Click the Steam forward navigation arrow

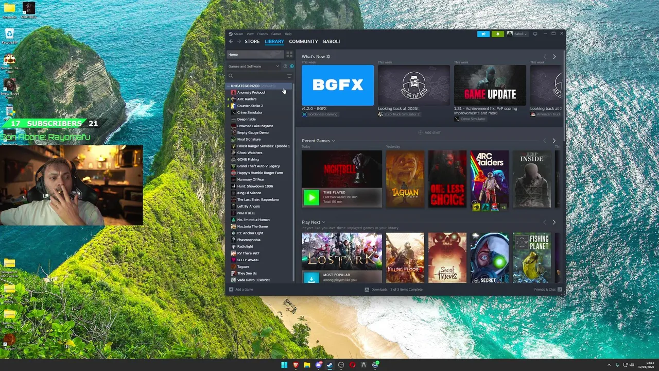239,41
